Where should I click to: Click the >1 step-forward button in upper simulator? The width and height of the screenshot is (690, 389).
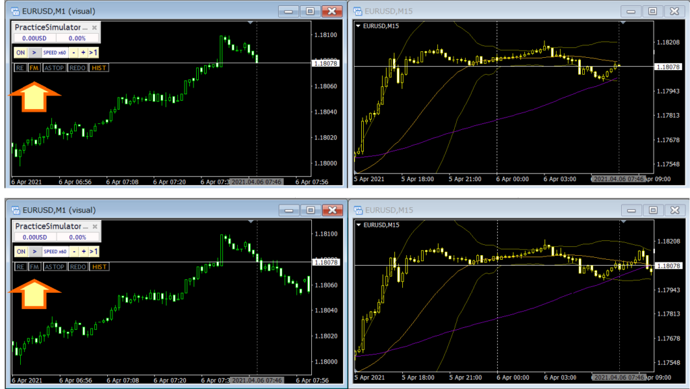pos(93,52)
